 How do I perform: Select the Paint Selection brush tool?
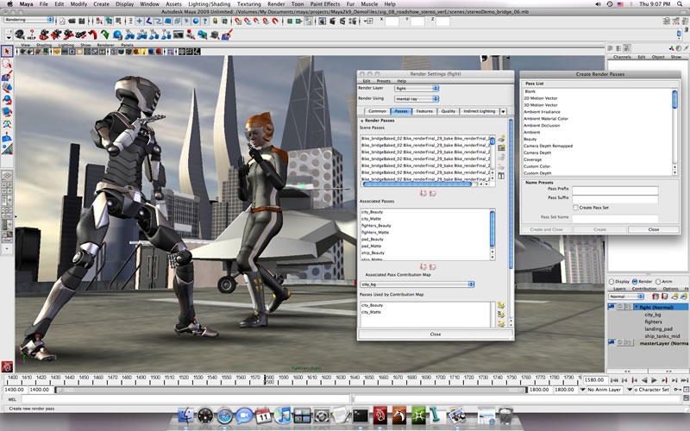tap(7, 76)
